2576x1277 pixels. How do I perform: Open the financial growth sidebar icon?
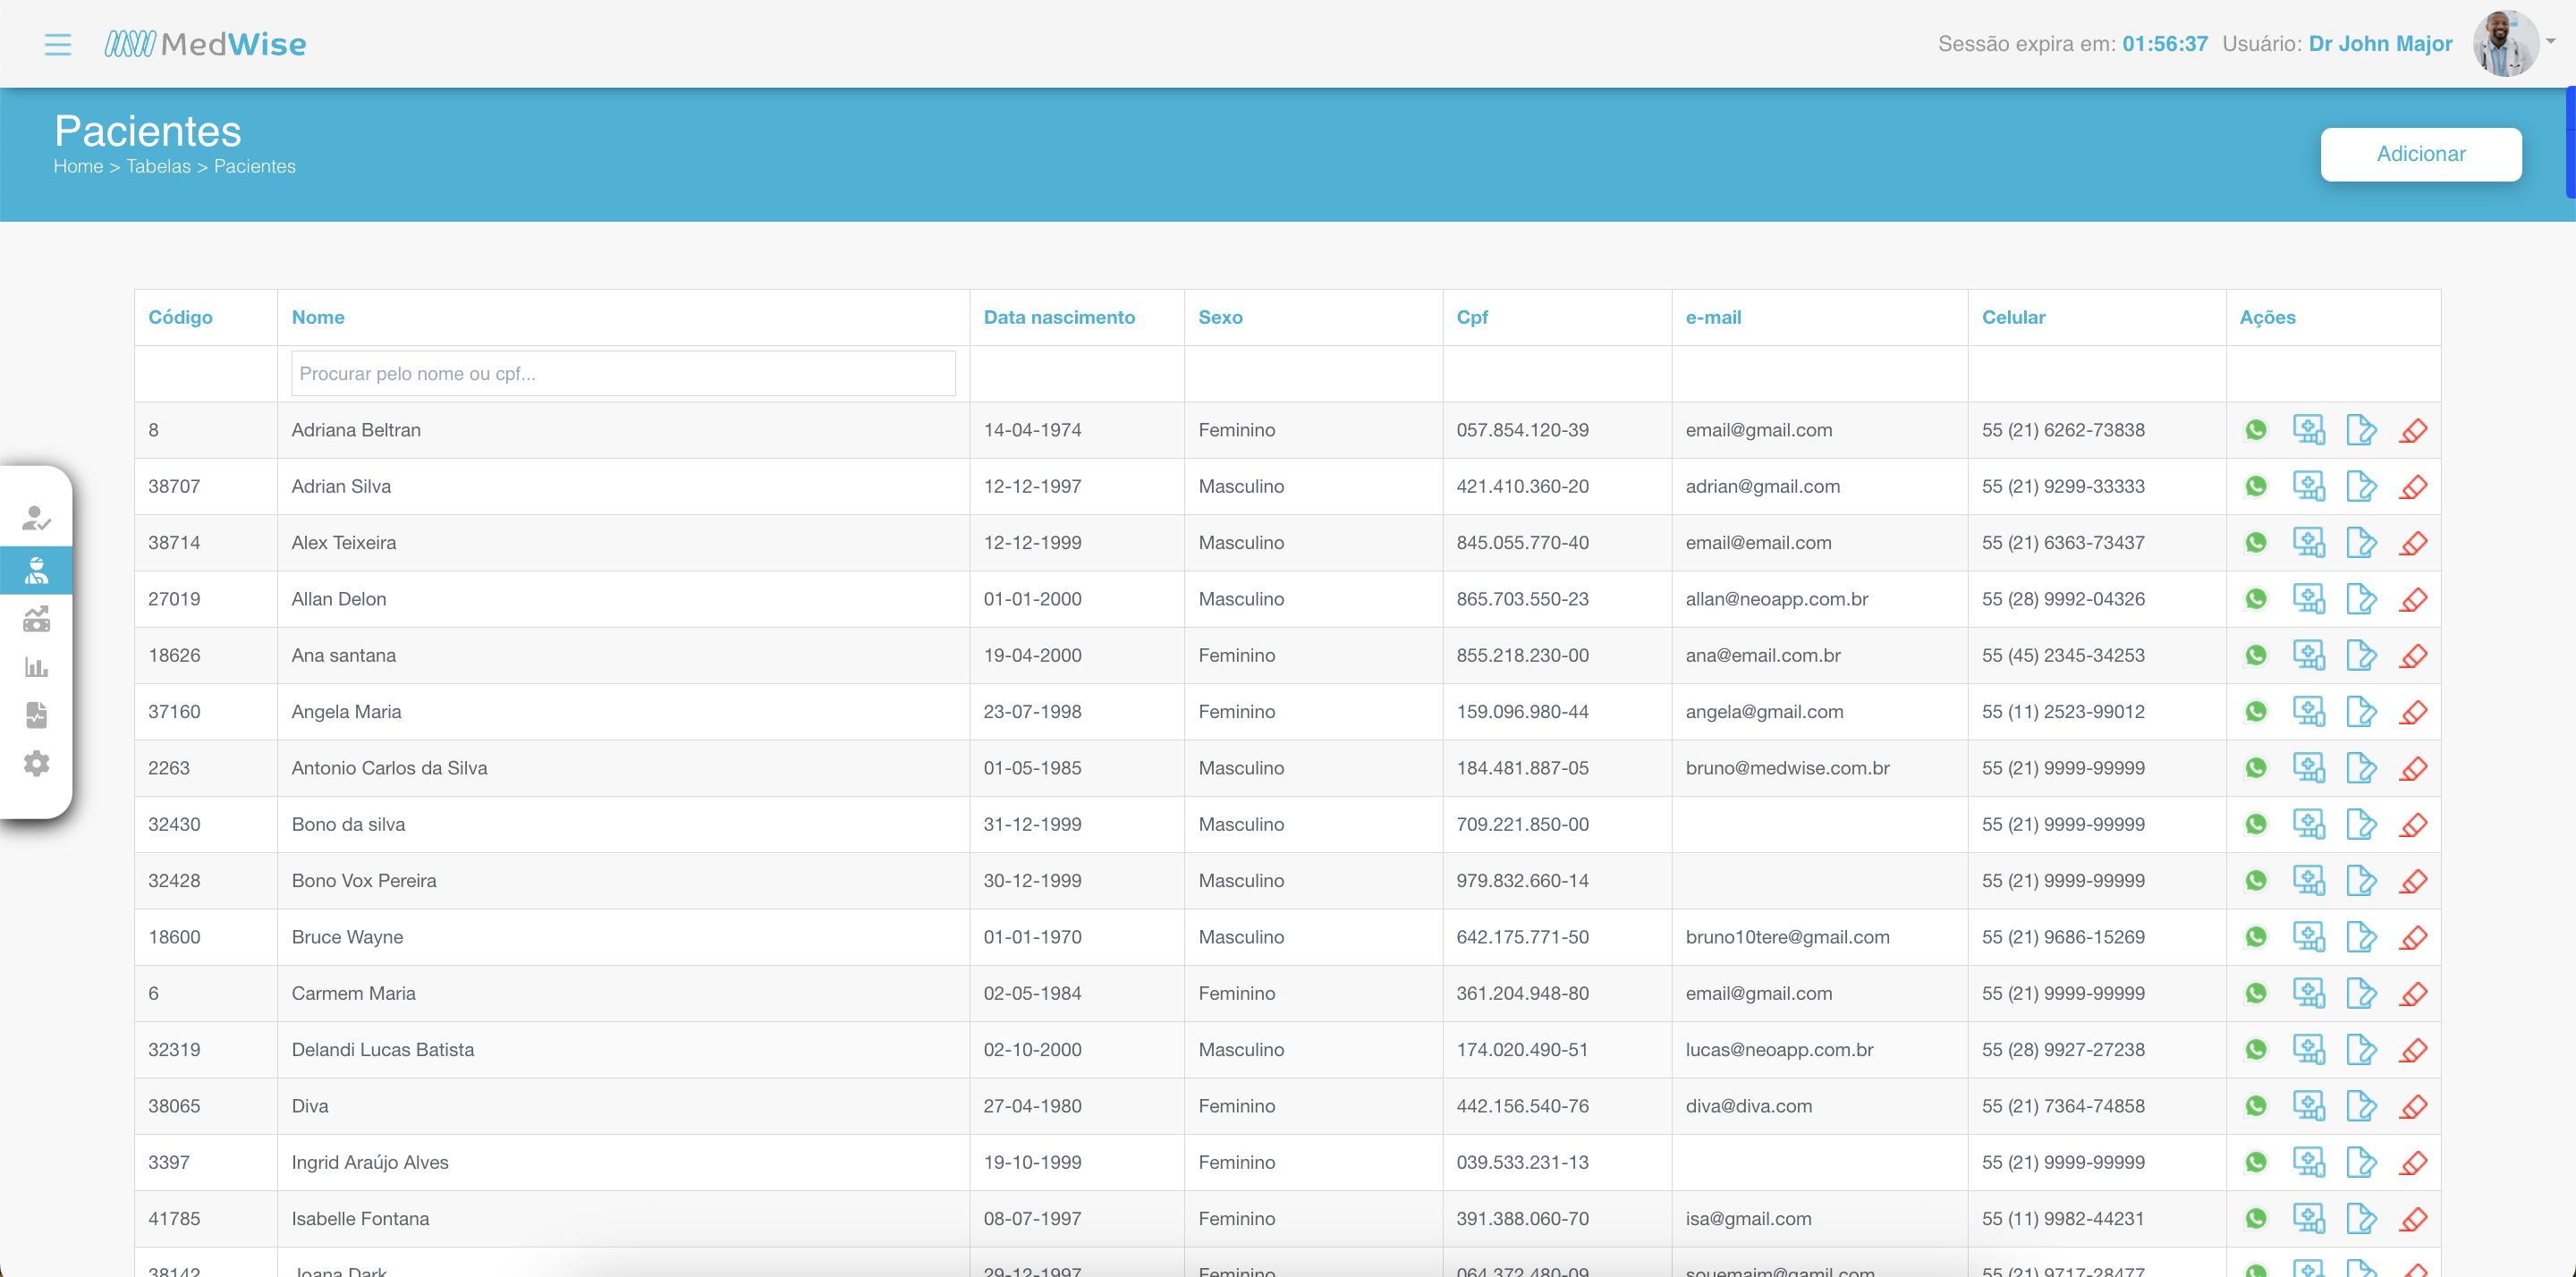[36, 619]
